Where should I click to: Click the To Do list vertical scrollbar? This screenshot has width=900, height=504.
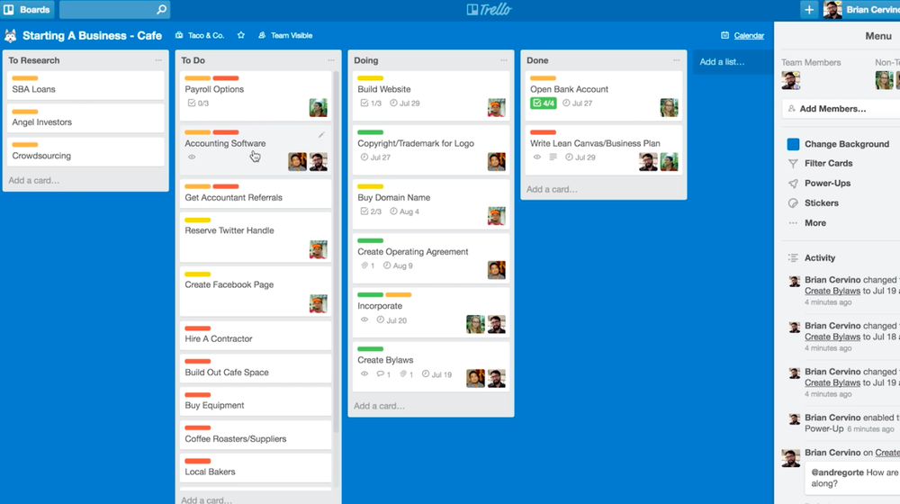click(x=336, y=249)
